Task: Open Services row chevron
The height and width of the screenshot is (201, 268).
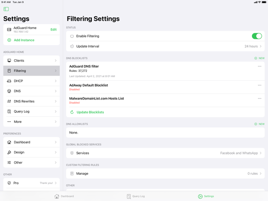Action: coord(261,153)
